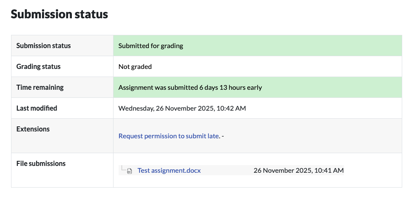Select the Submission status row label in table
This screenshot has width=412, height=197.
tap(43, 46)
